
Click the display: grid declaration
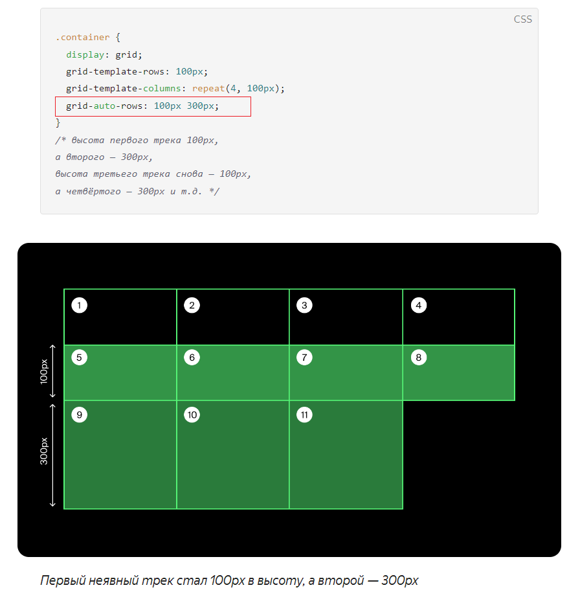tap(104, 55)
